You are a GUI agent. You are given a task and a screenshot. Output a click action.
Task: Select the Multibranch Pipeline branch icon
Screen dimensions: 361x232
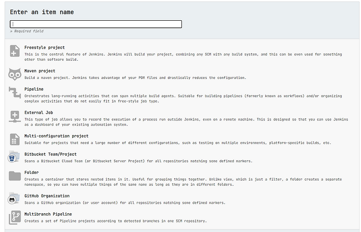coord(15,217)
